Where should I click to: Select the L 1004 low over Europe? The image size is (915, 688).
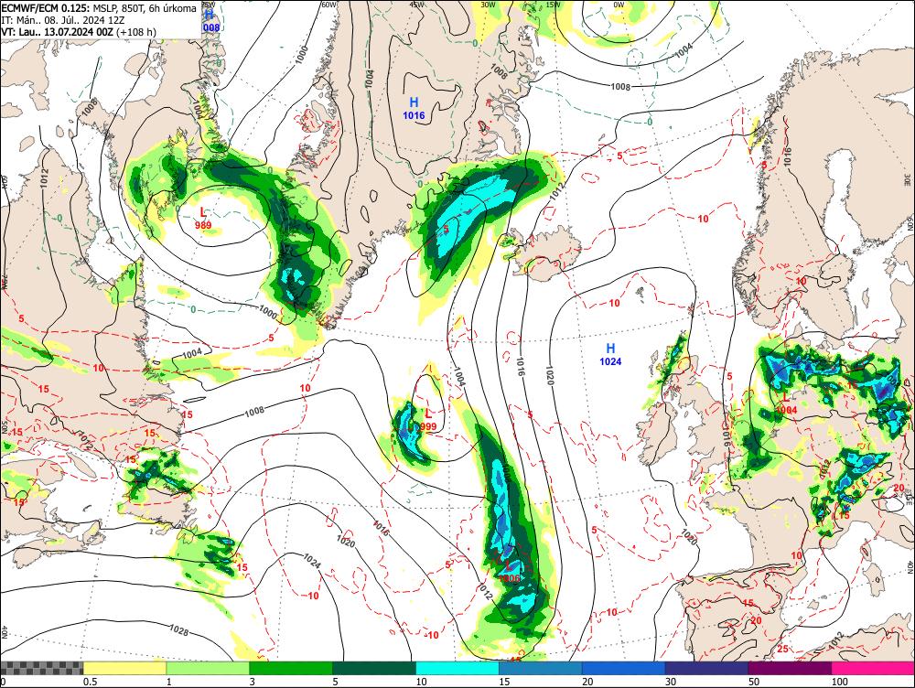click(x=786, y=403)
